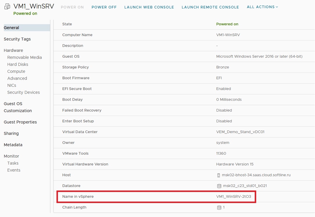Open Removable Media page
The width and height of the screenshot is (315, 217).
[x=24, y=57]
